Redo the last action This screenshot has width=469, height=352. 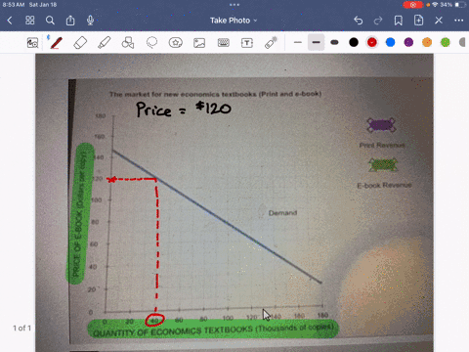378,21
